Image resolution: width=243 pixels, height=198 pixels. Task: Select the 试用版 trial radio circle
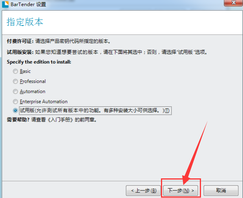15,110
